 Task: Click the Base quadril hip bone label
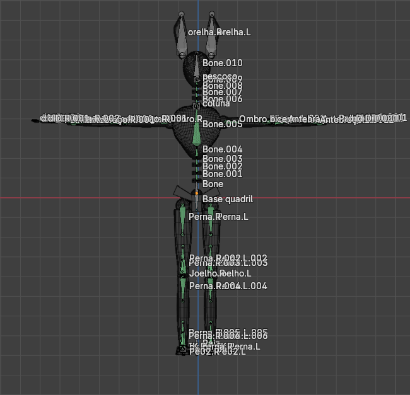(x=227, y=199)
